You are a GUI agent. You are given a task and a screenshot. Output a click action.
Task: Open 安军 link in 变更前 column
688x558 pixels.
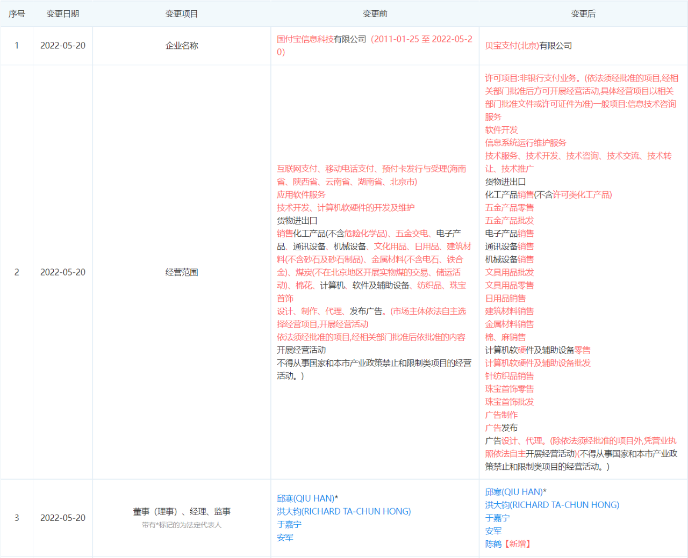[x=285, y=537]
